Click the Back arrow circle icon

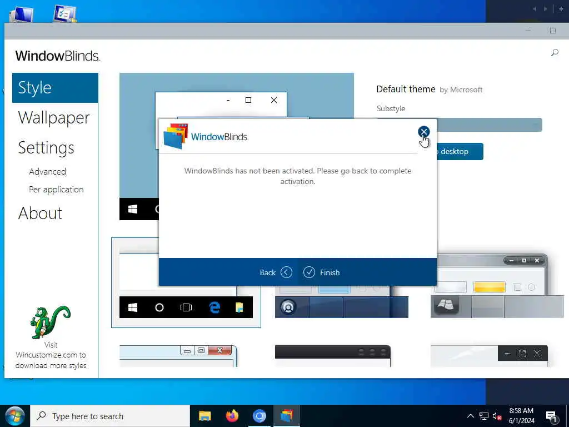(x=286, y=272)
